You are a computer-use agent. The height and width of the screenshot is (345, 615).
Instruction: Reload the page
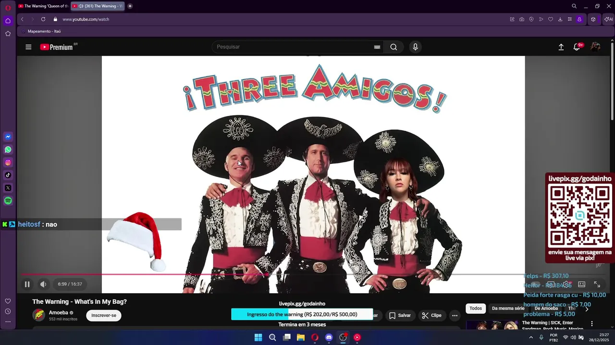click(x=43, y=19)
